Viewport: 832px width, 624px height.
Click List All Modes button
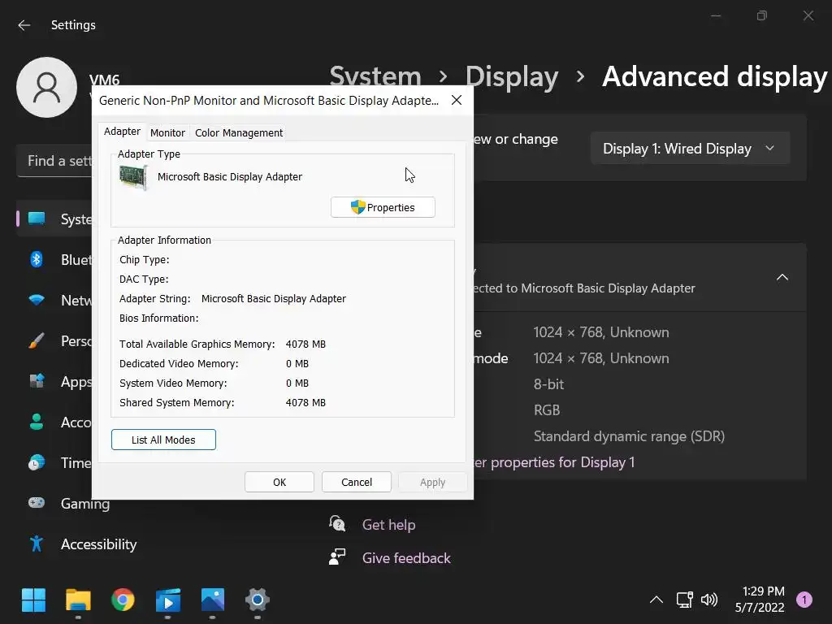pos(163,440)
